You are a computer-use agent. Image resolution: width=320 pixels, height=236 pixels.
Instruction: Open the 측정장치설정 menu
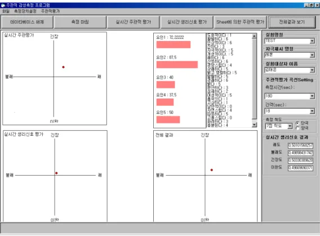point(25,11)
